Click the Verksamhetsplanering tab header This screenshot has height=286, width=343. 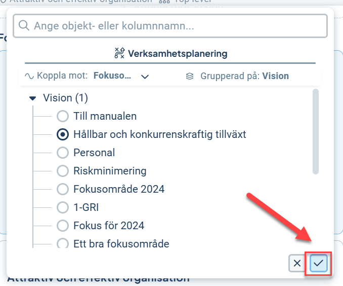pyautogui.click(x=177, y=53)
